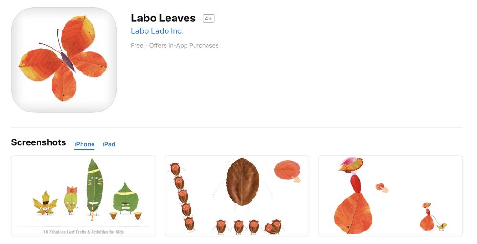The image size is (477, 244).
Task: Select the green drummer leaf with yellow headband
Action: tap(125, 200)
